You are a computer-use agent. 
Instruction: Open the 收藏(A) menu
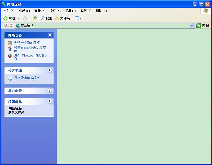click(55, 11)
